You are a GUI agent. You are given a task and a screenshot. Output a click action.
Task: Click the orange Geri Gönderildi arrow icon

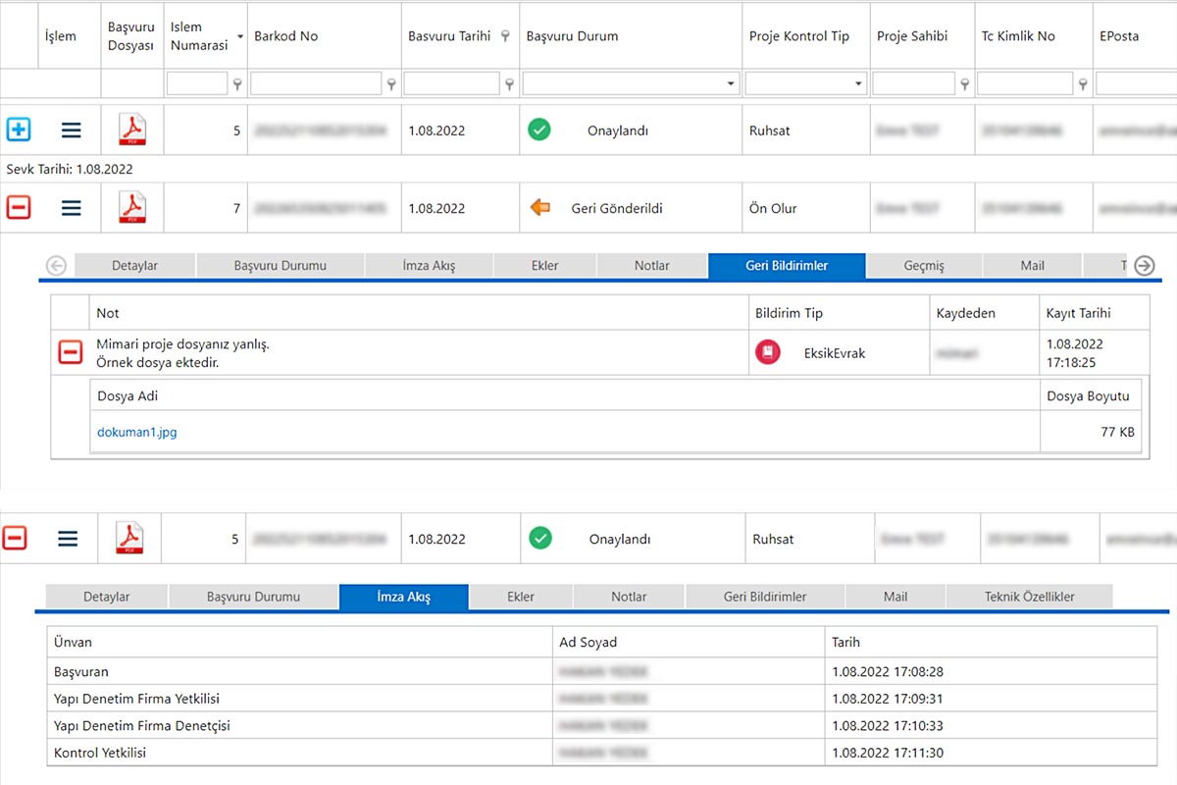pos(539,208)
